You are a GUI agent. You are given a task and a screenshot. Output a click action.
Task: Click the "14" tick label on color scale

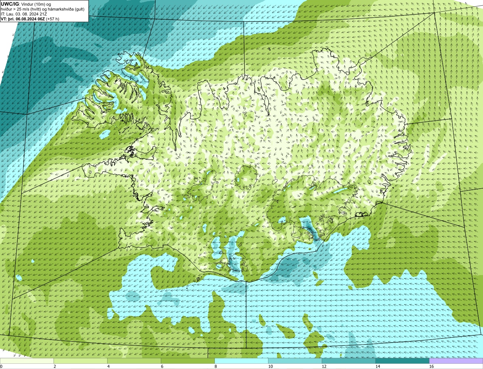(377, 366)
